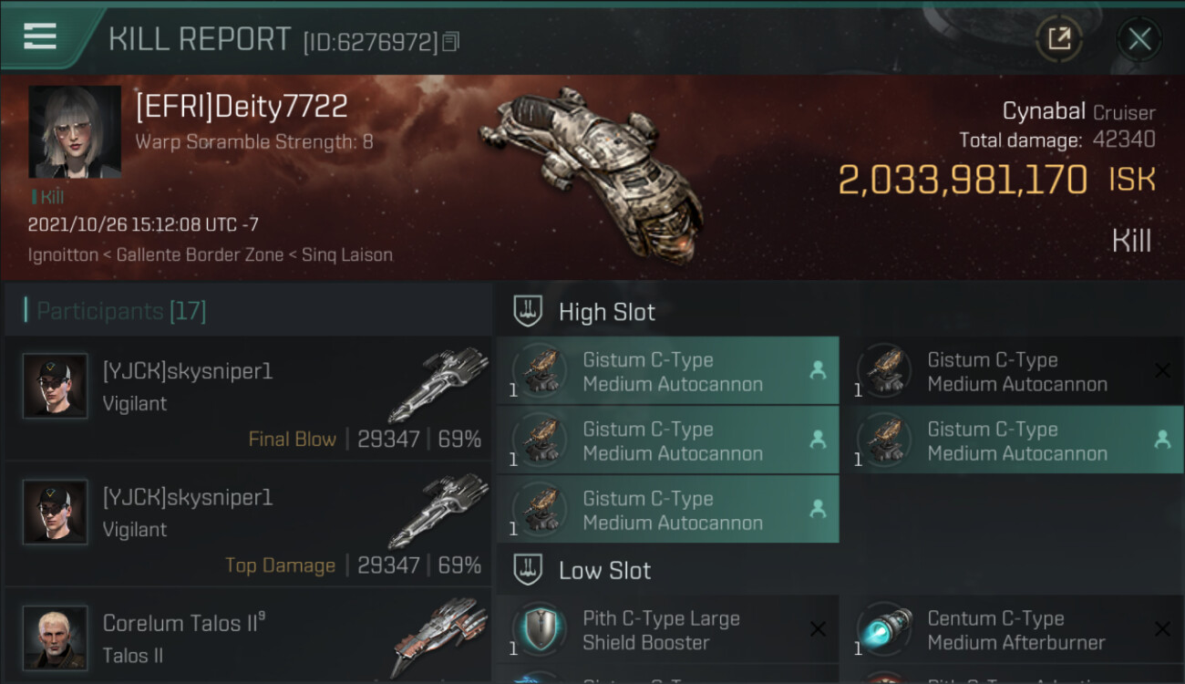Click the X mark on Centum Afterburner
The image size is (1185, 684).
[x=1162, y=629]
